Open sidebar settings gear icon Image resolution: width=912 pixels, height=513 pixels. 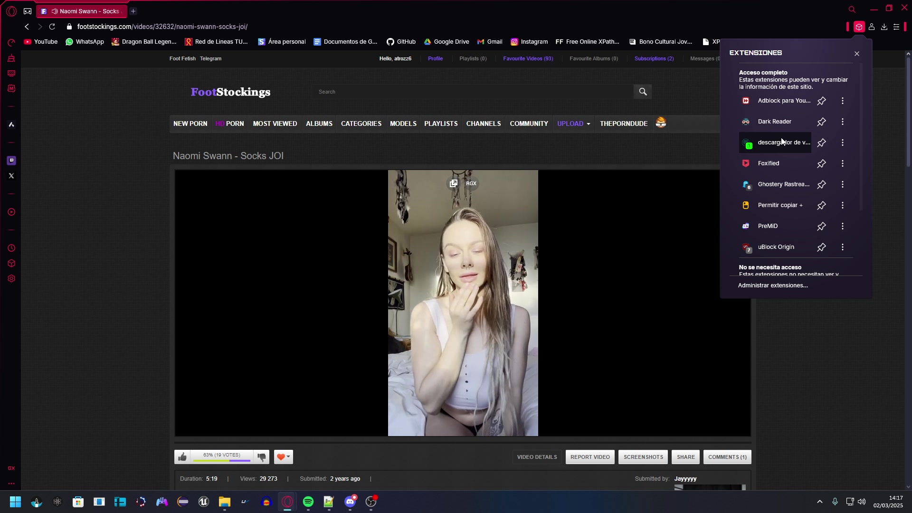point(11,279)
